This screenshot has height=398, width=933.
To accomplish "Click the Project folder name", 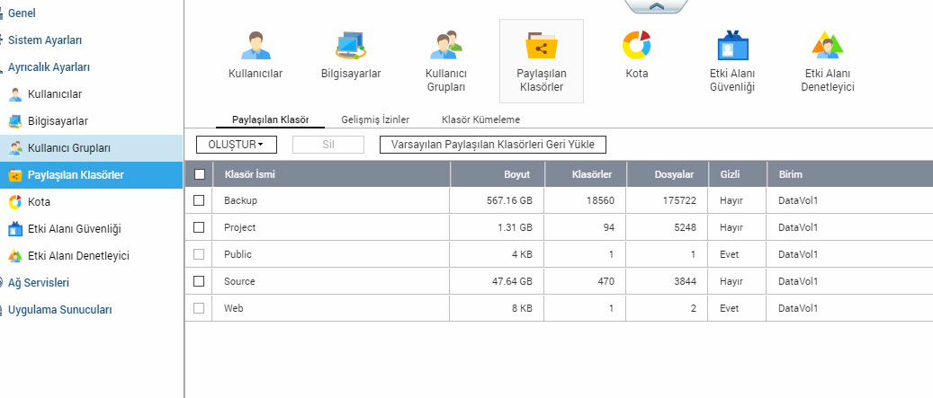I will tap(240, 227).
